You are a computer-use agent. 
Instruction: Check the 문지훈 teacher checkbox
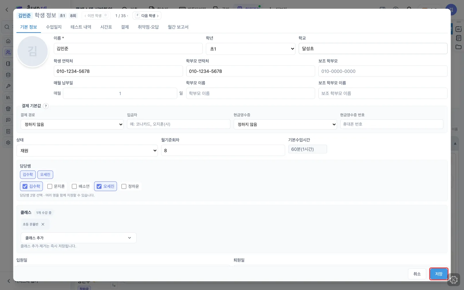tap(50, 186)
